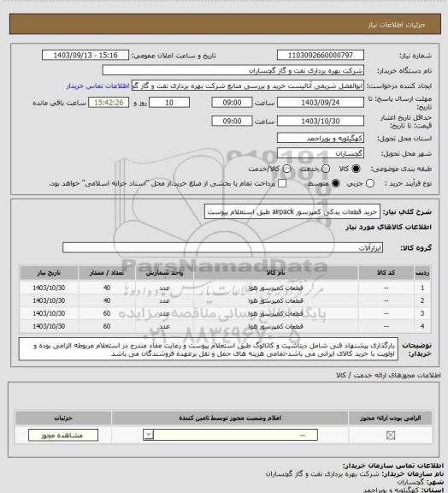Click row 3 item name قطعات کمپرسور هوا
Image resolution: width=448 pixels, height=493 pixels.
tap(275, 314)
